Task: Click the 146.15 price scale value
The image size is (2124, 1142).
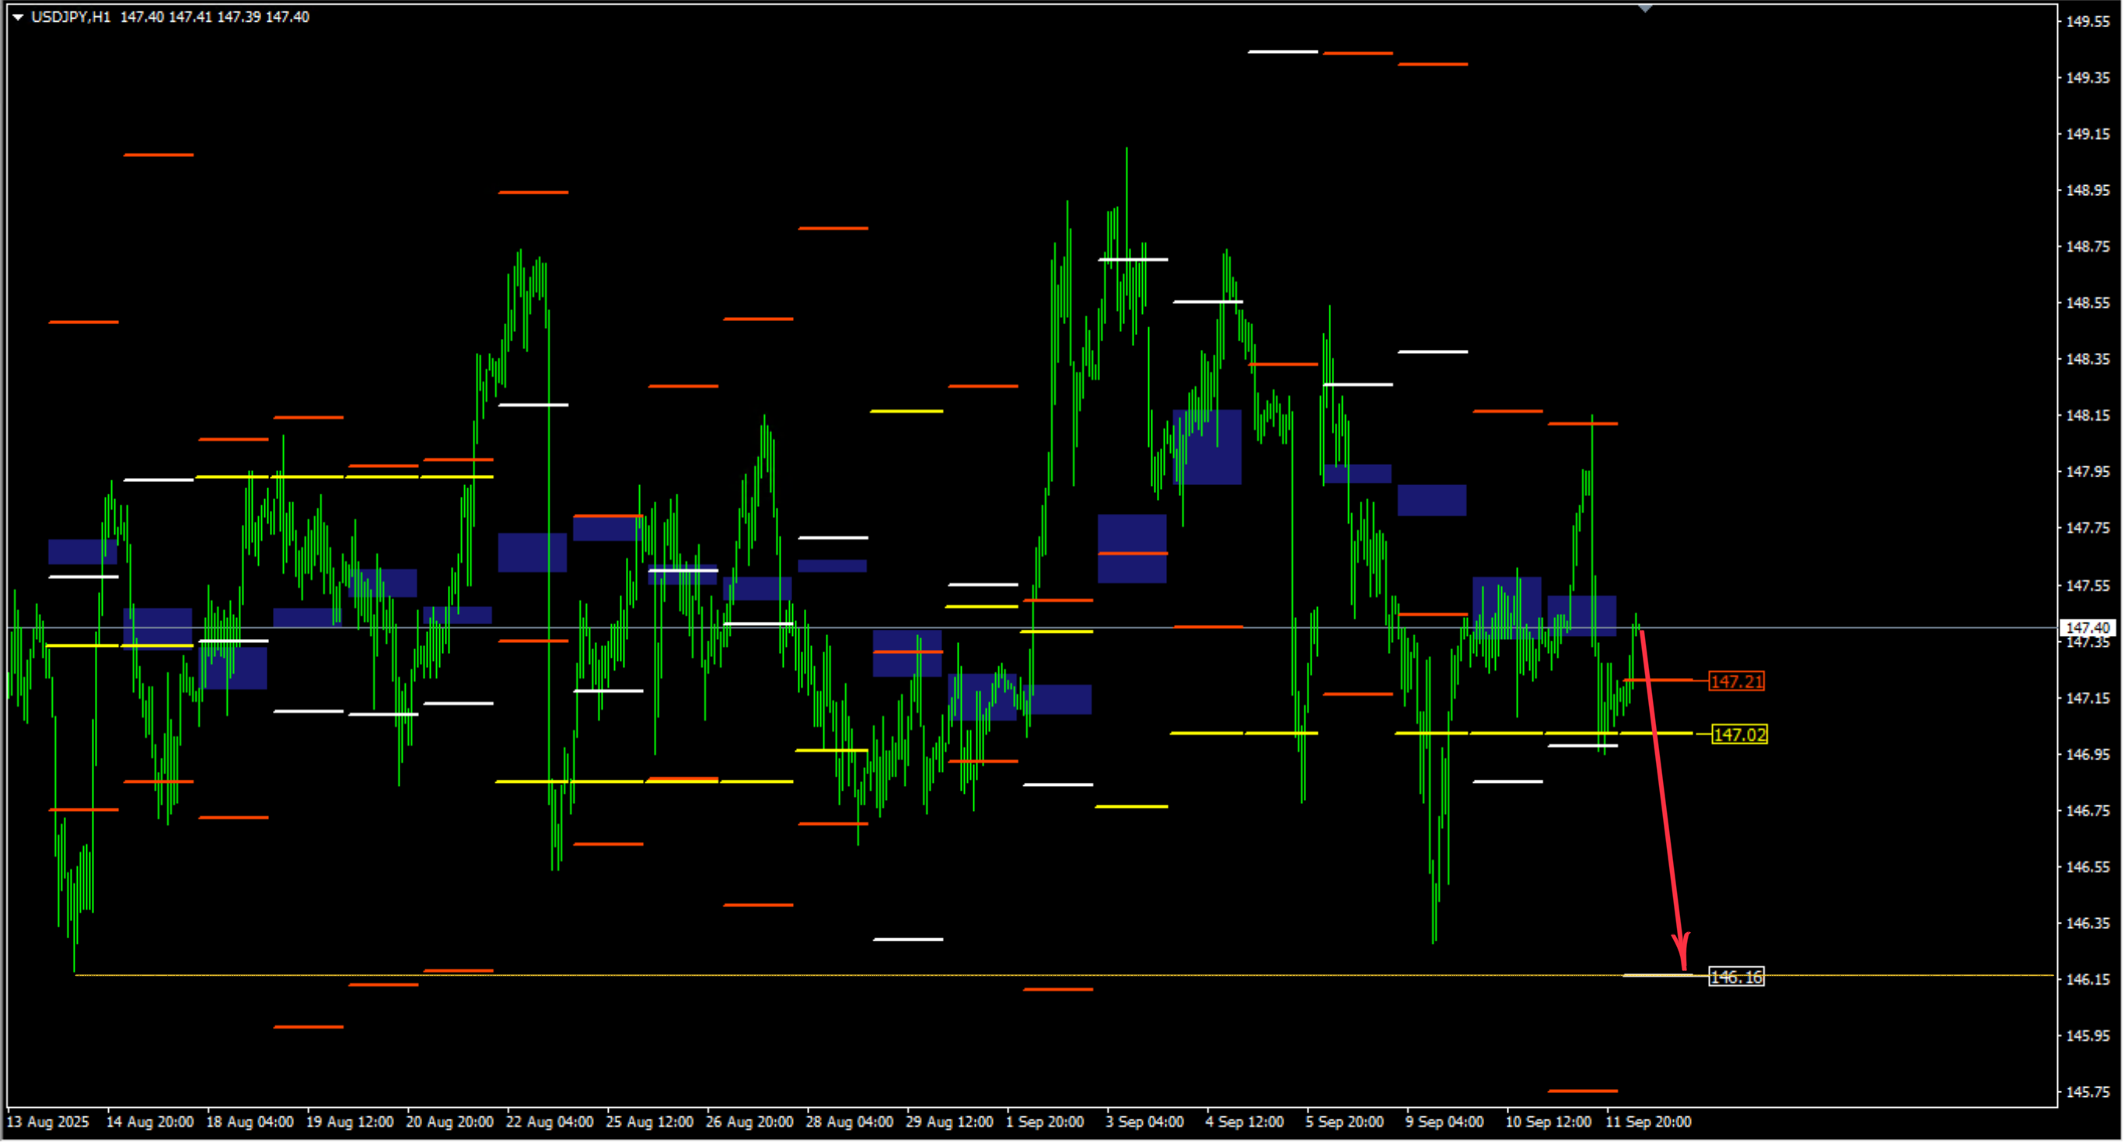Action: tap(2087, 980)
